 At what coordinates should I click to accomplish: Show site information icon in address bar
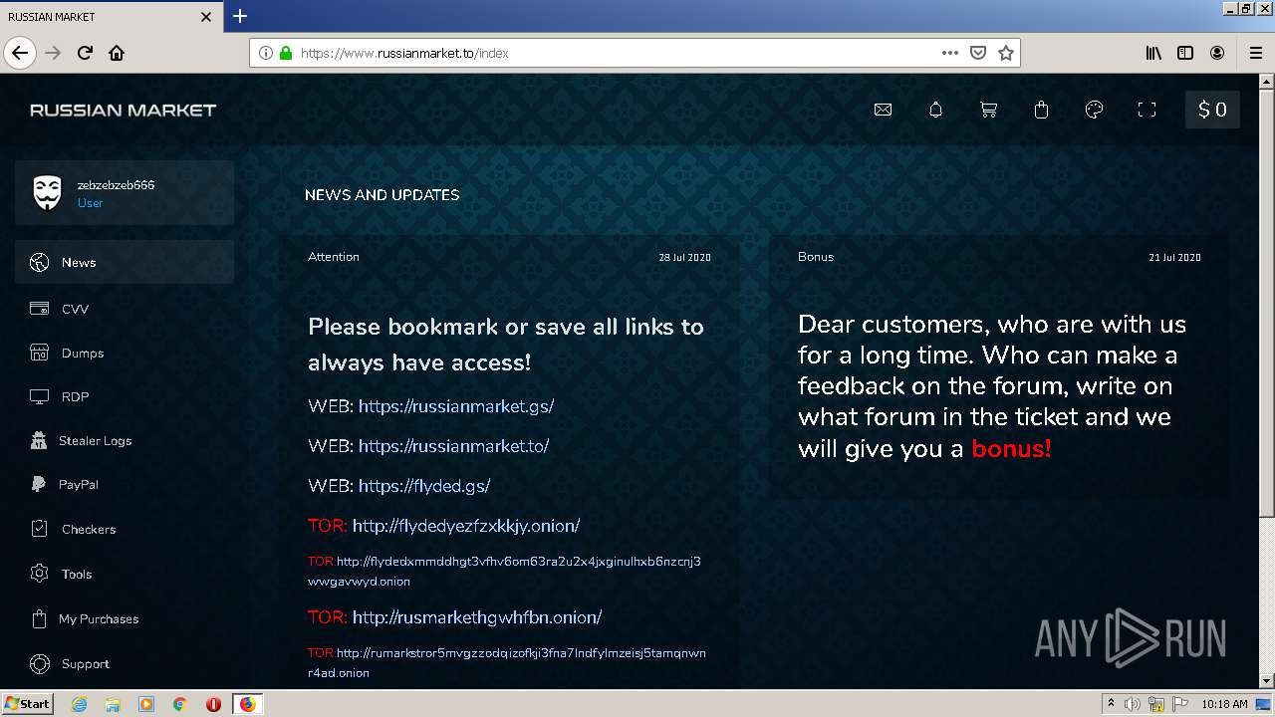[265, 53]
